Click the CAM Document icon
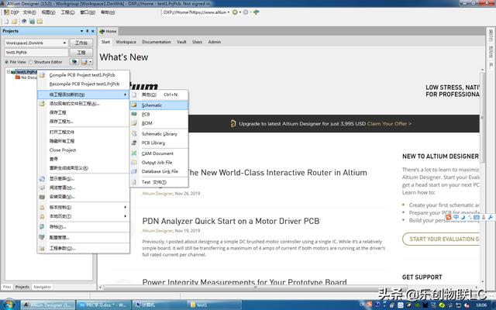Viewport: 496px width, 310px height. 134,153
